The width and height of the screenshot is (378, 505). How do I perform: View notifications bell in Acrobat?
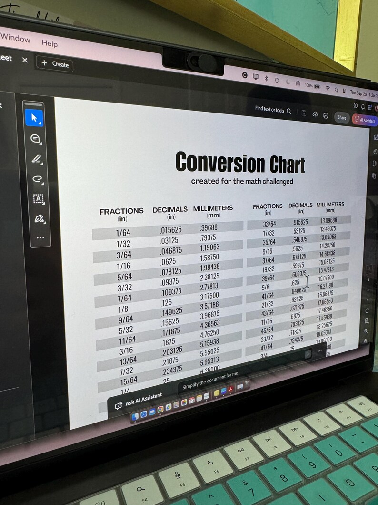[x=363, y=106]
